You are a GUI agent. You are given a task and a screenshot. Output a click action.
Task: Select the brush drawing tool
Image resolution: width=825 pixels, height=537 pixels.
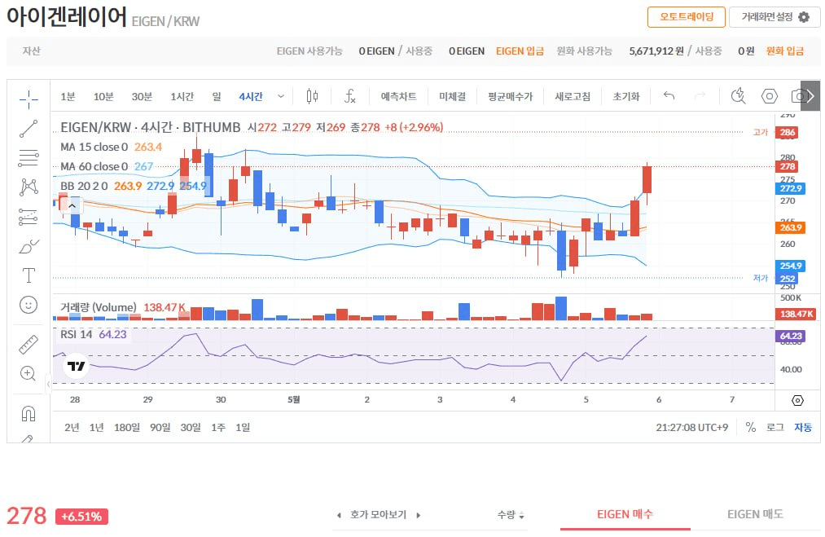click(x=29, y=246)
